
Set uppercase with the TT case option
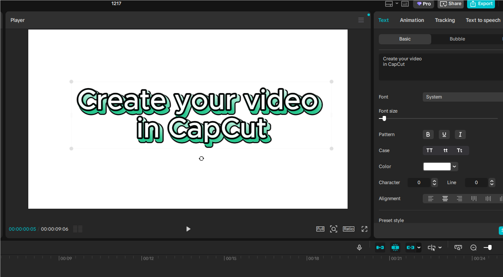(430, 150)
